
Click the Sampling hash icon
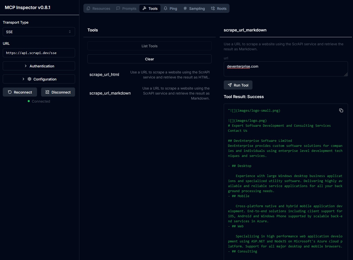click(x=185, y=8)
